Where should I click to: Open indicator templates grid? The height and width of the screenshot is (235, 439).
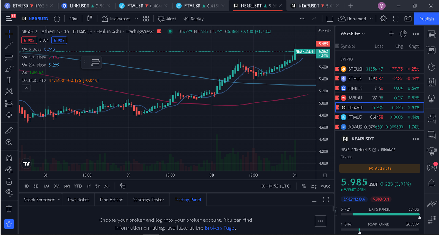(146, 19)
